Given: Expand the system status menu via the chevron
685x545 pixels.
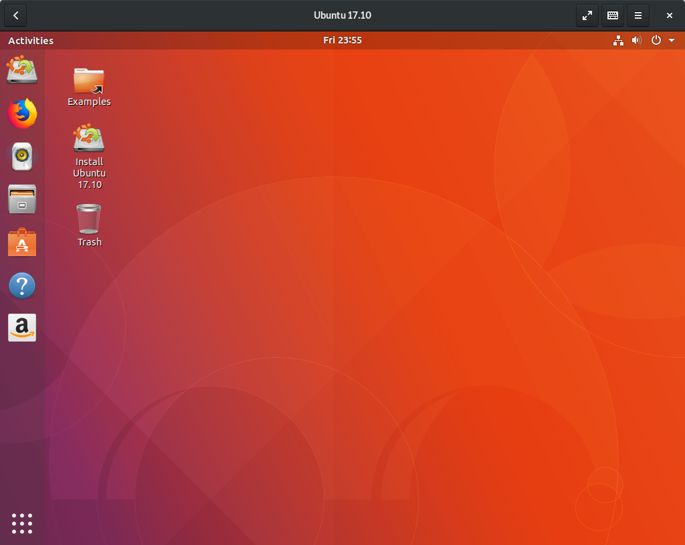Looking at the screenshot, I should (x=672, y=40).
